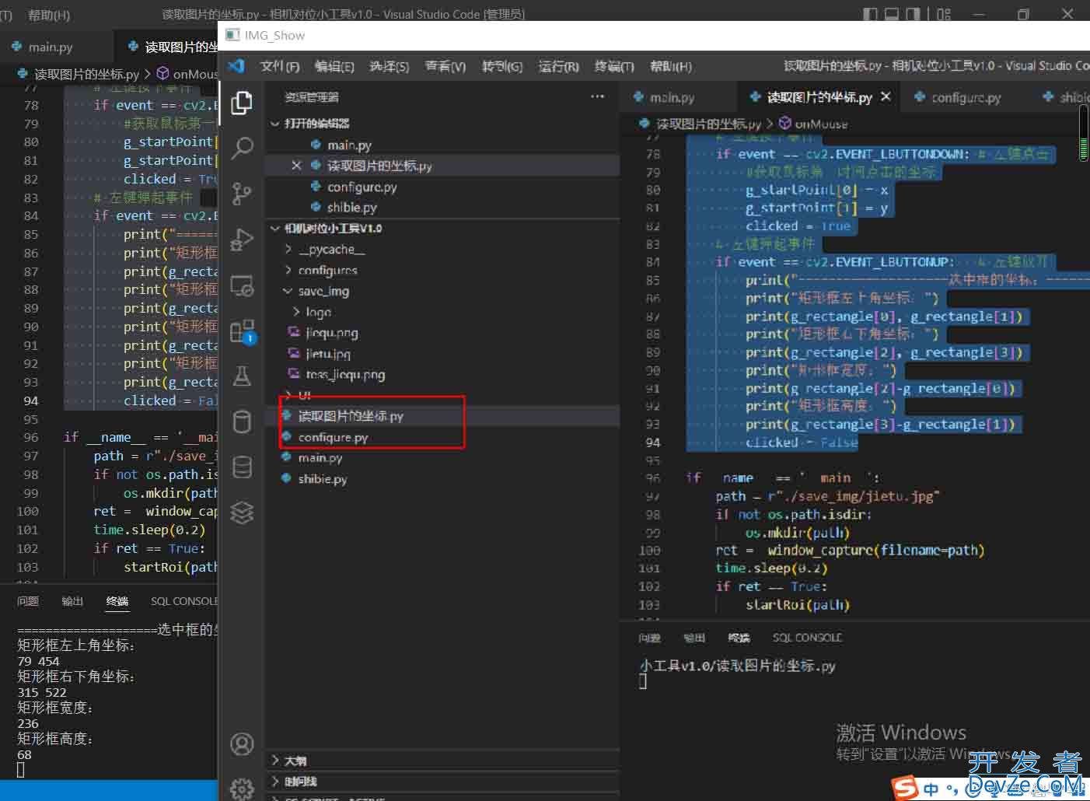Open the 选择(S) menu
This screenshot has width=1090, height=801.
click(x=390, y=66)
